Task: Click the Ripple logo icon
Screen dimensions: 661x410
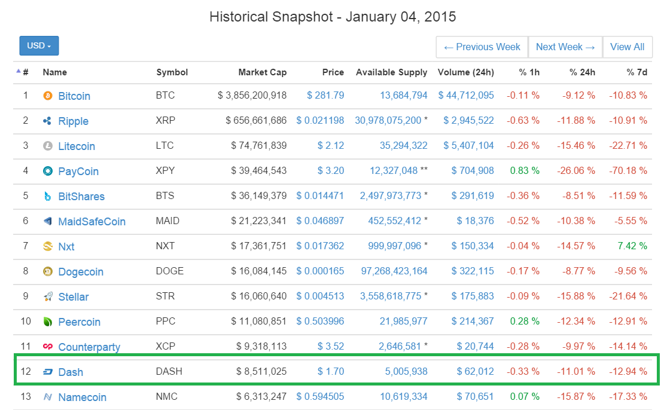Action: (x=48, y=121)
